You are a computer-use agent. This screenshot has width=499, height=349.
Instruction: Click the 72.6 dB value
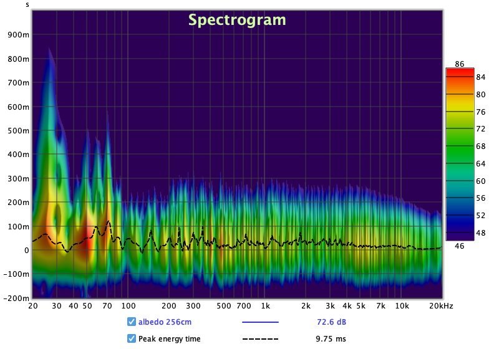(x=331, y=322)
